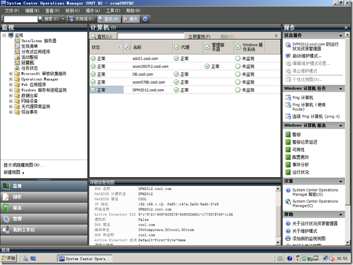Expand the 网络设备 folder
Image resolution: width=353 pixels, height=265 pixels.
(10, 101)
